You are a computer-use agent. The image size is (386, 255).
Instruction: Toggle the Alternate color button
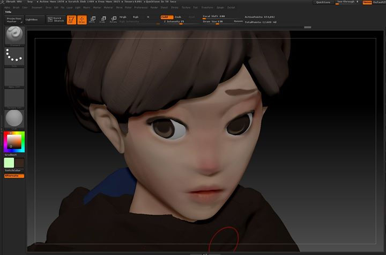tap(14, 176)
